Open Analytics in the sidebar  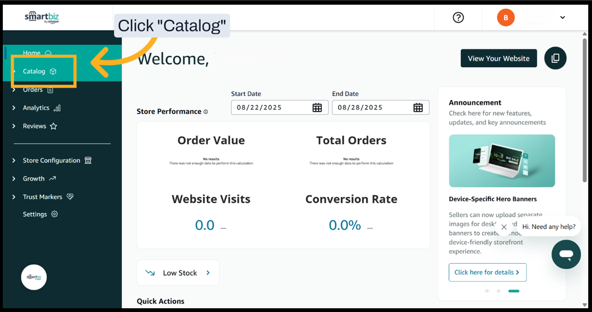(36, 108)
